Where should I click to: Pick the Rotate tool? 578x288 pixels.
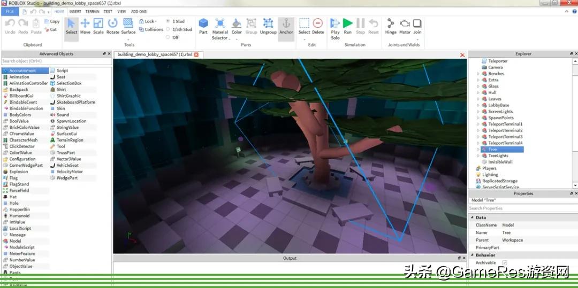click(x=112, y=27)
